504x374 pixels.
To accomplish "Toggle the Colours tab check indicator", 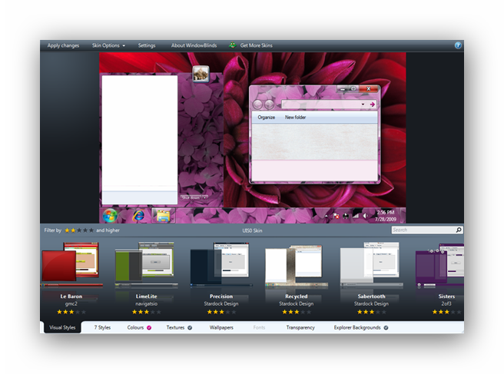I will point(149,327).
